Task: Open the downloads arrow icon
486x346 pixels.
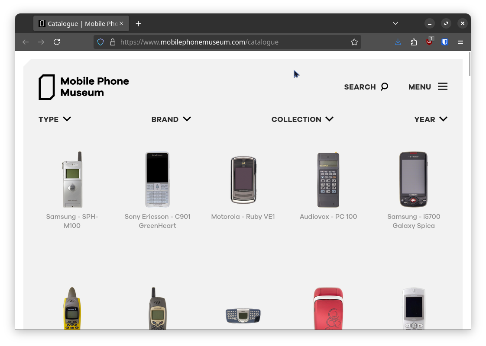Action: [x=398, y=42]
